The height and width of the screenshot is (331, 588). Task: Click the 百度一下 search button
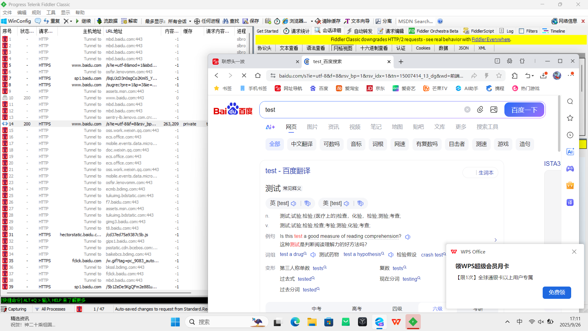[524, 109]
